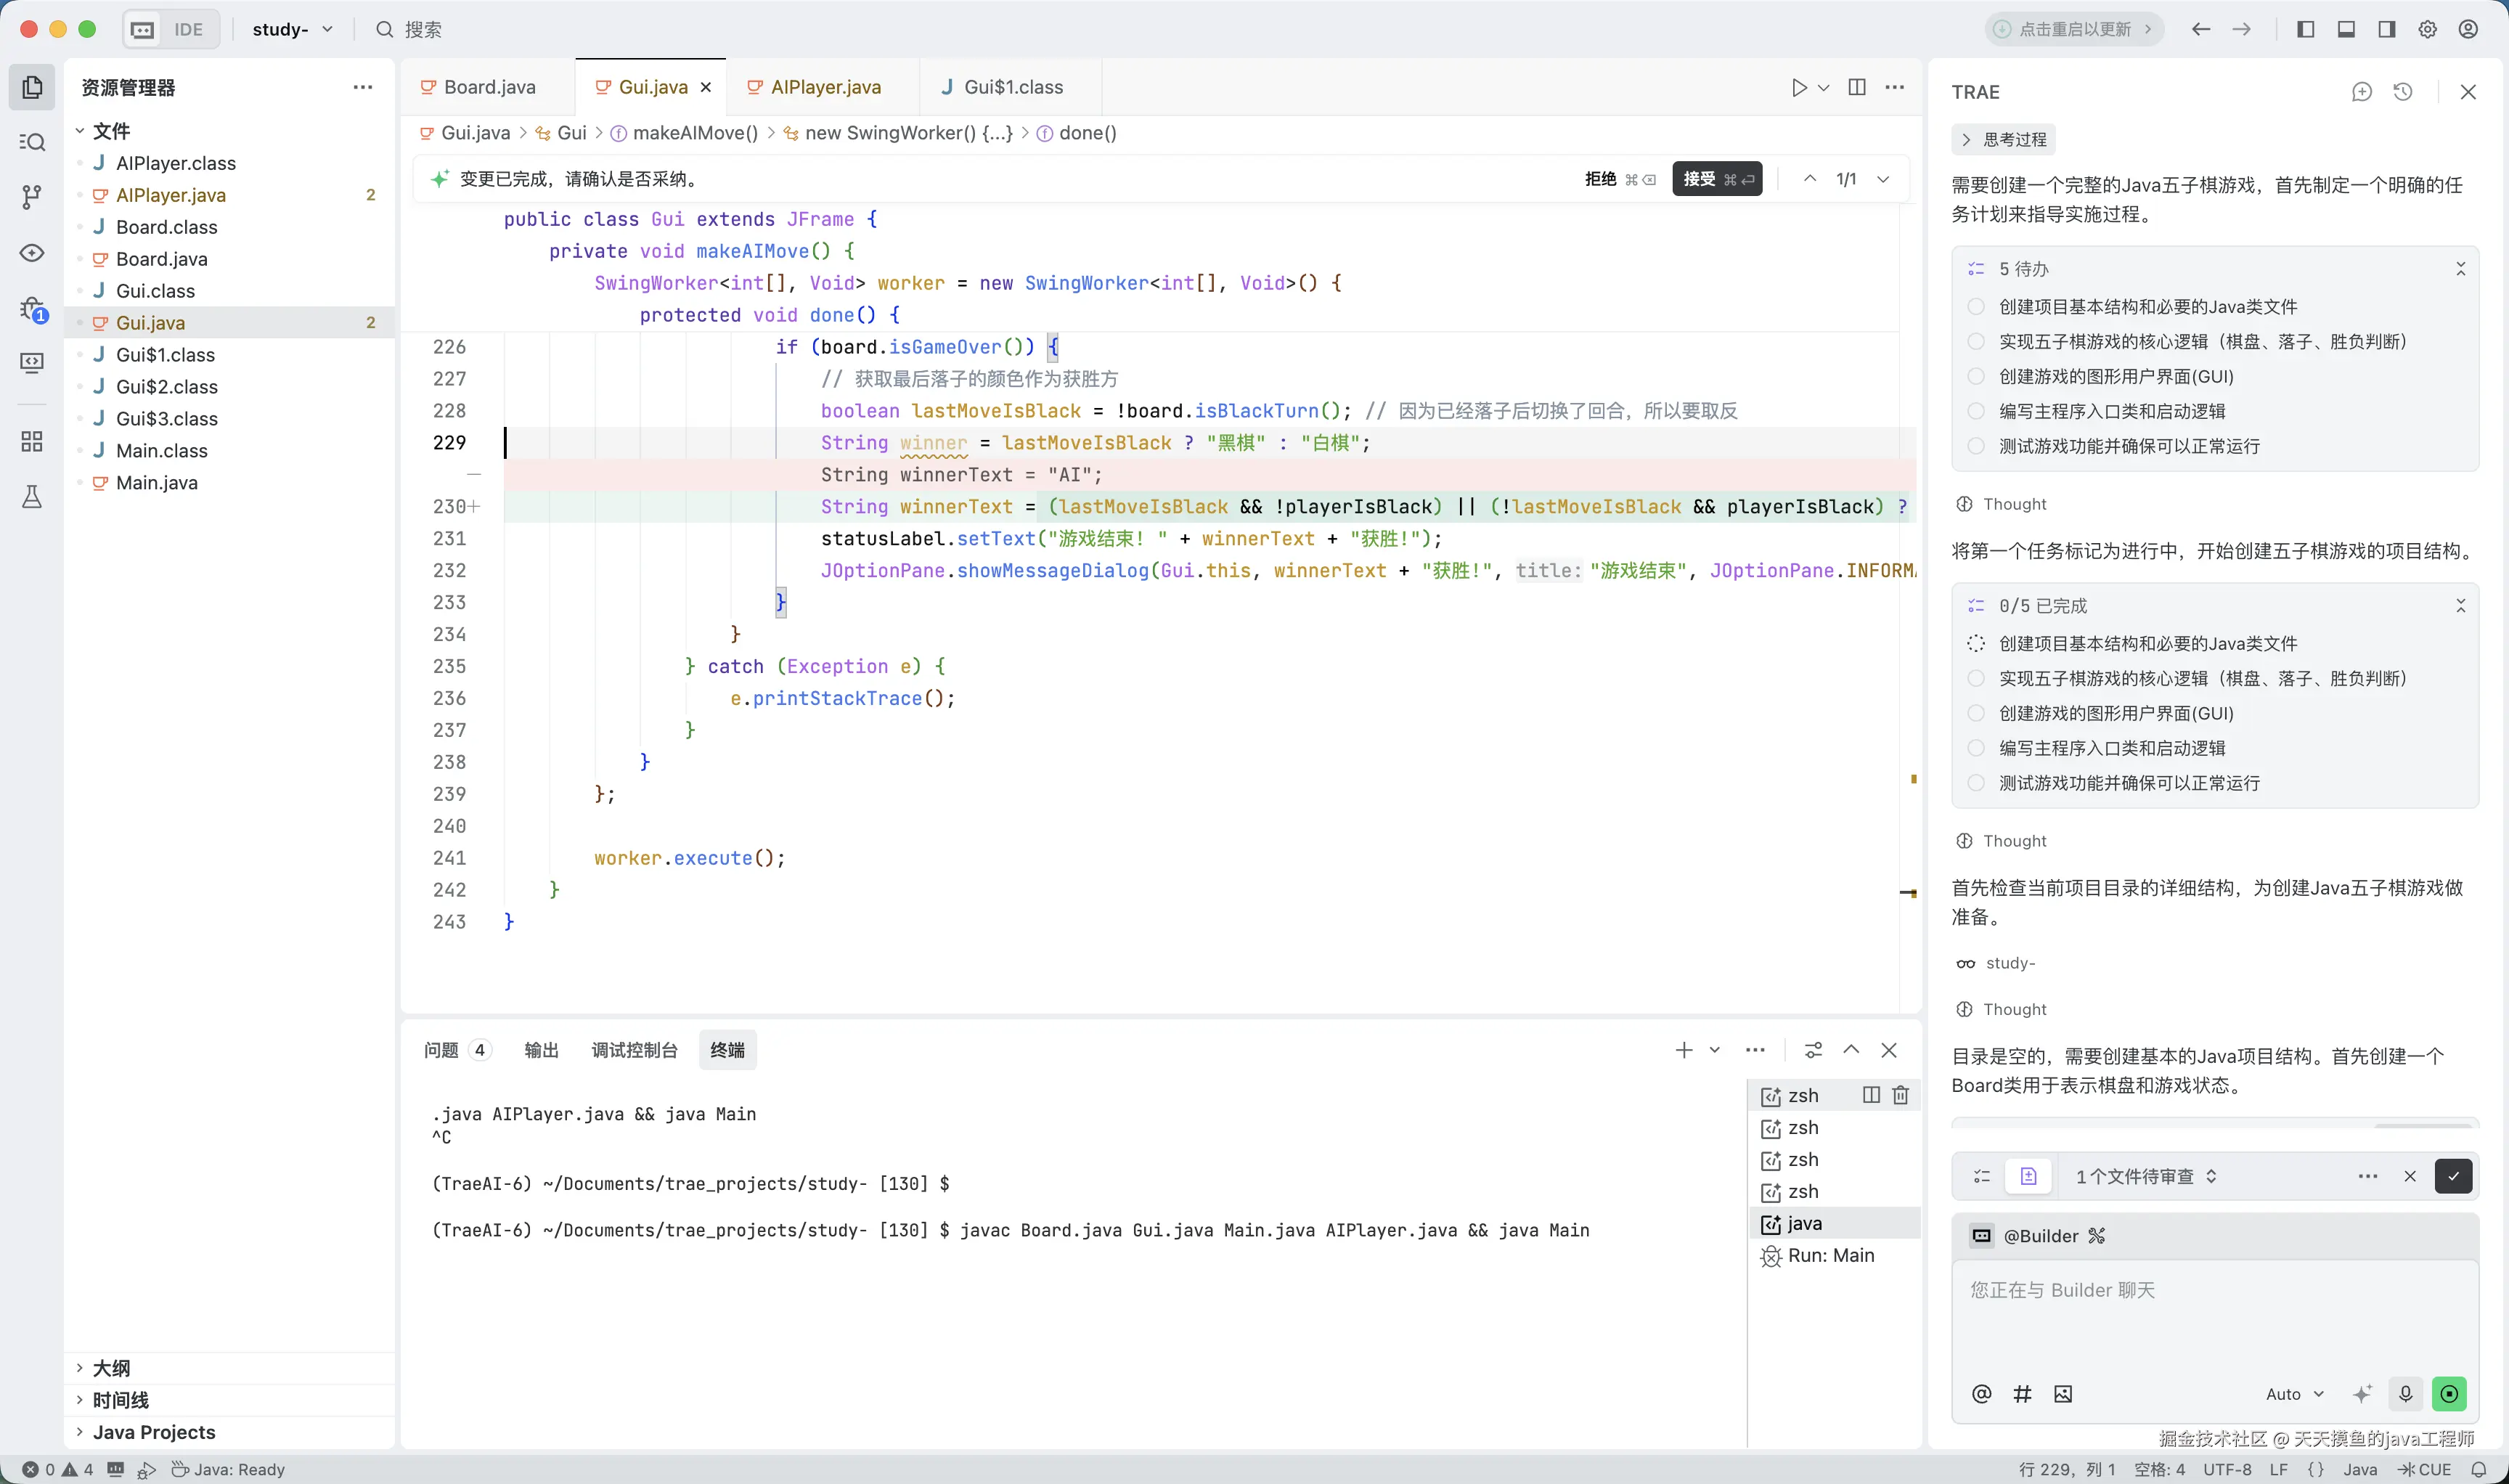Image resolution: width=2509 pixels, height=1484 pixels.
Task: Click the Run play icon in editor toolbar
Action: [1799, 88]
